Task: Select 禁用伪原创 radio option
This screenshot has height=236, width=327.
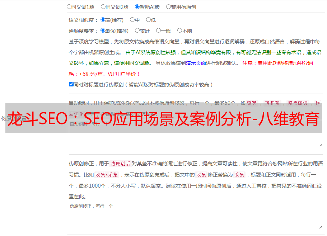Action: [168, 7]
